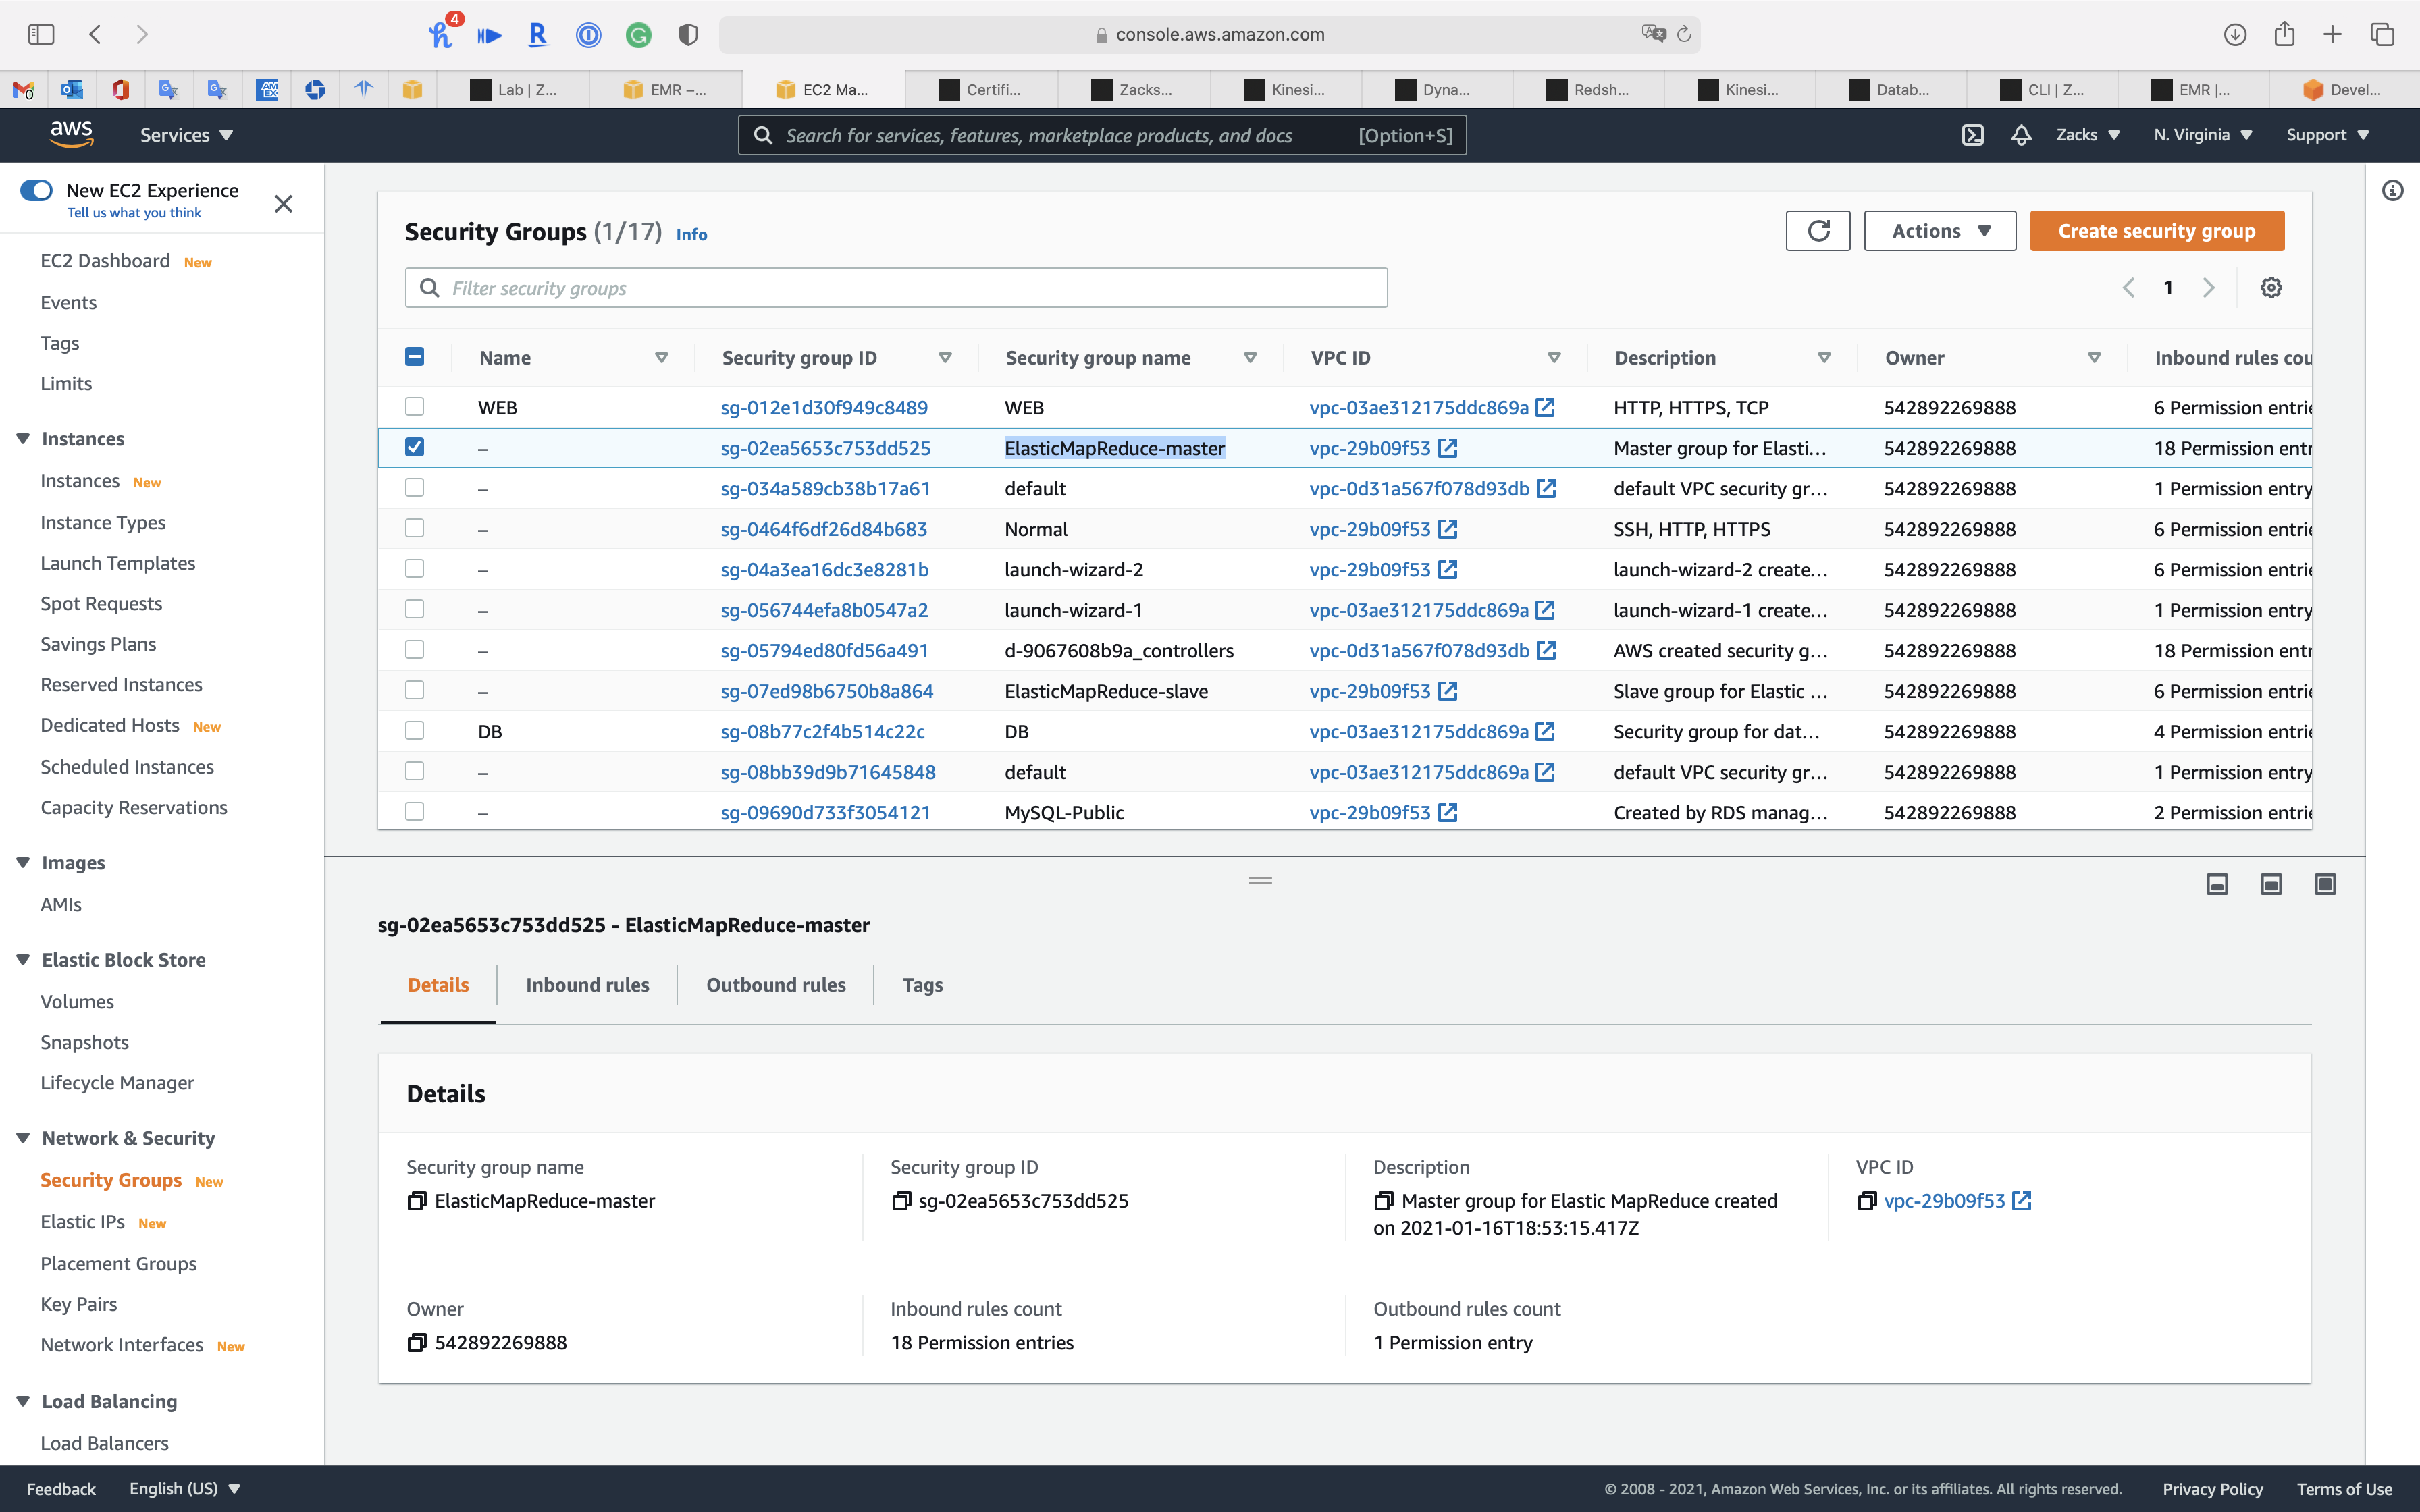
Task: Open AWS CloudShell icon in top bar
Action: (x=1972, y=135)
